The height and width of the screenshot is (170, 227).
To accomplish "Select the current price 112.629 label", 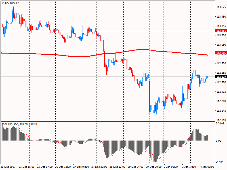I will 221,76.
